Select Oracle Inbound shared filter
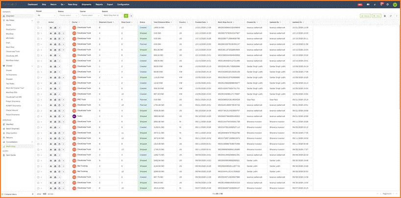401x198 pixels. tap(12, 110)
